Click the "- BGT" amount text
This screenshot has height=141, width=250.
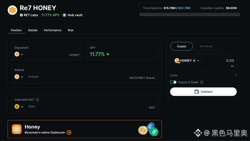[x=151, y=108]
